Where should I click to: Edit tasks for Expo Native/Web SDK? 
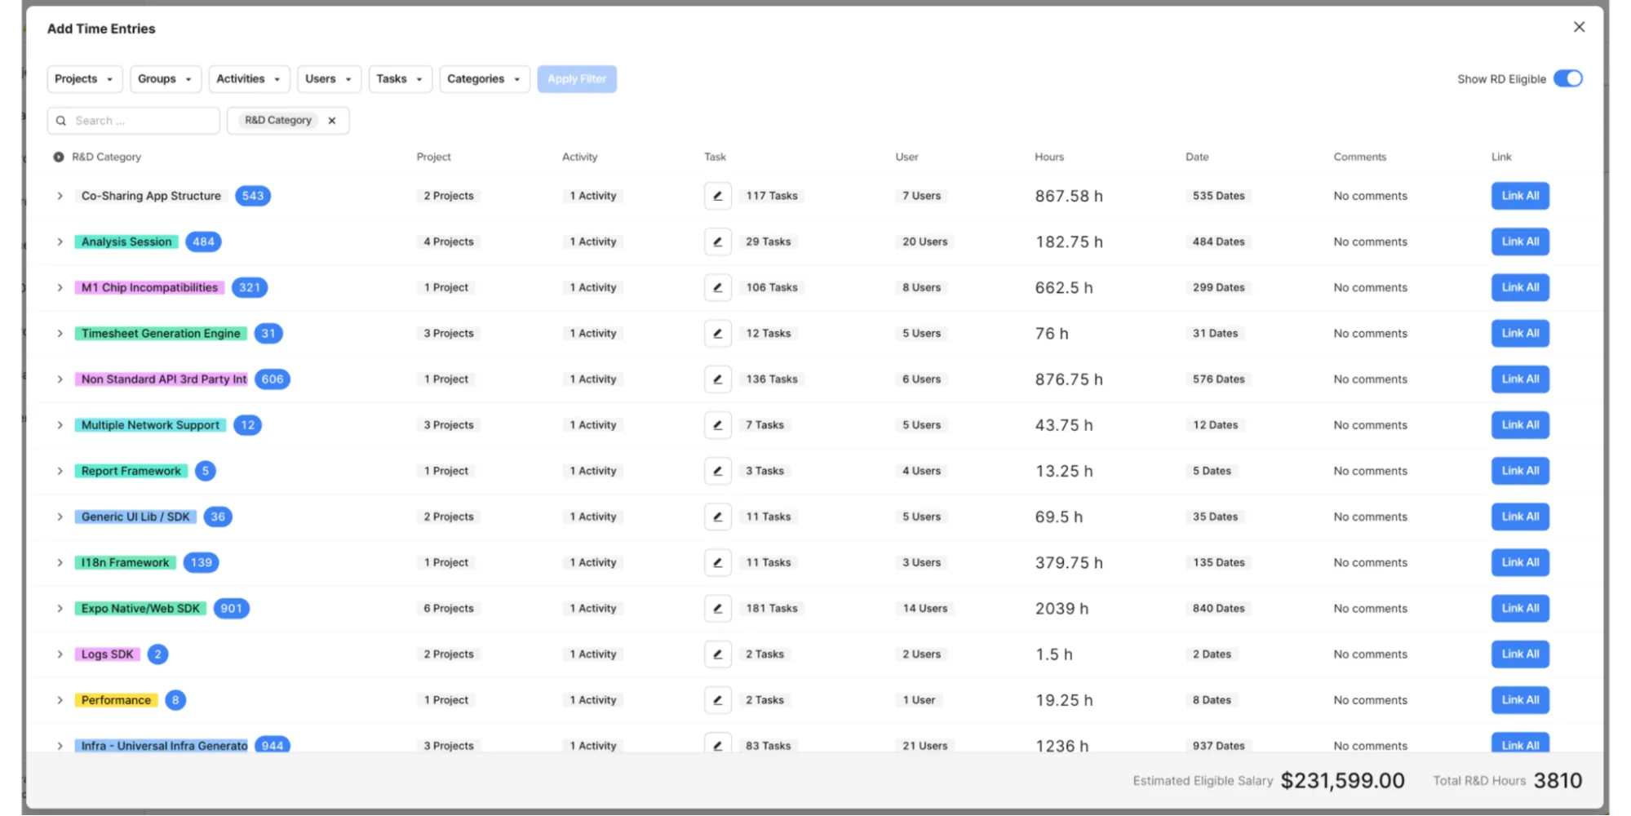718,608
